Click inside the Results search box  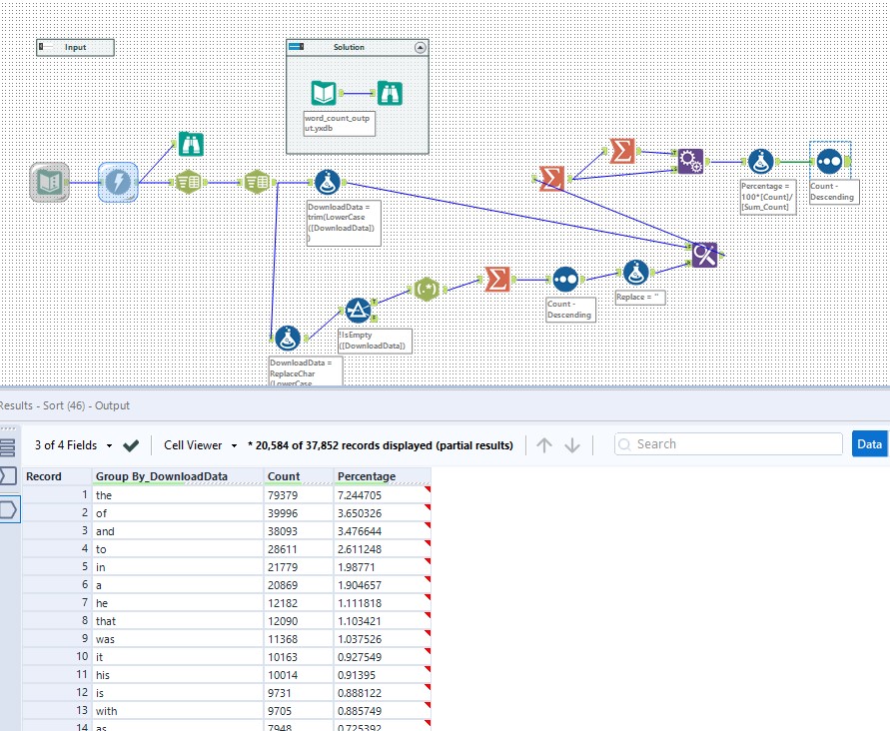(x=729, y=443)
